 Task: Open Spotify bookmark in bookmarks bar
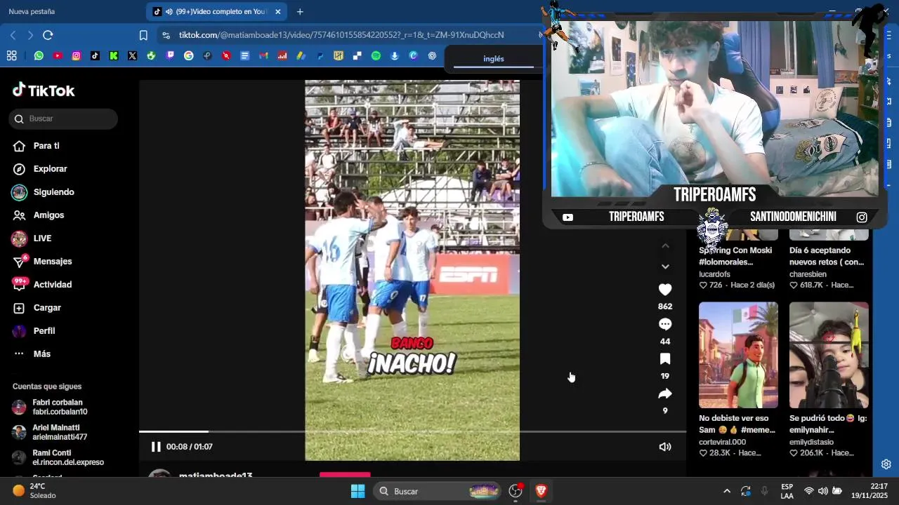click(376, 55)
